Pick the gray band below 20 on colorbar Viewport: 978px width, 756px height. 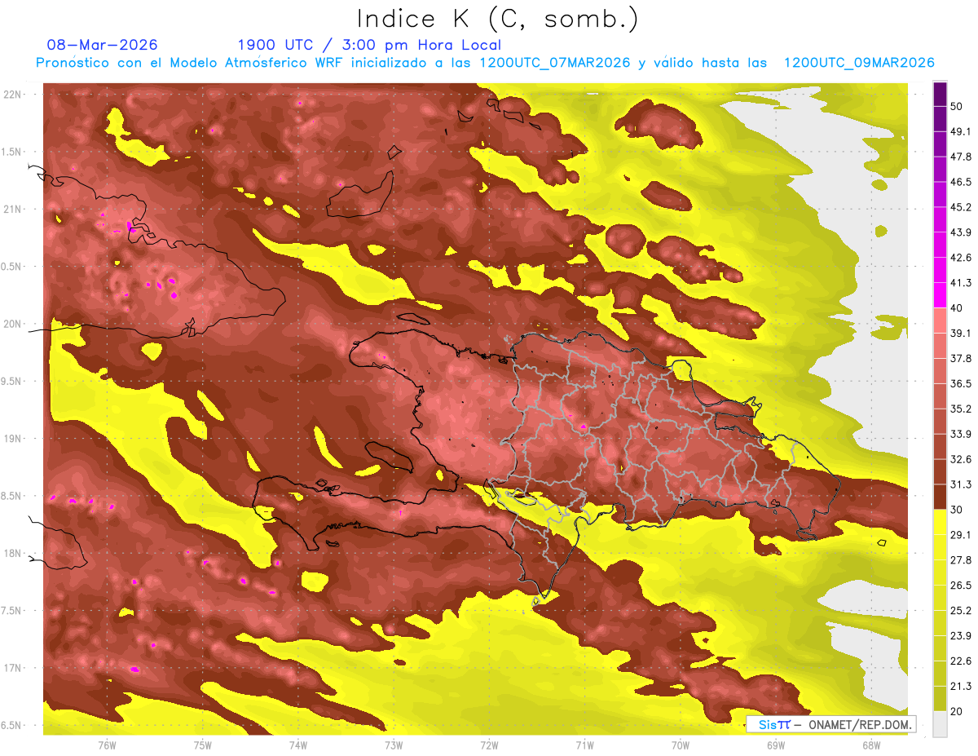pos(940,724)
